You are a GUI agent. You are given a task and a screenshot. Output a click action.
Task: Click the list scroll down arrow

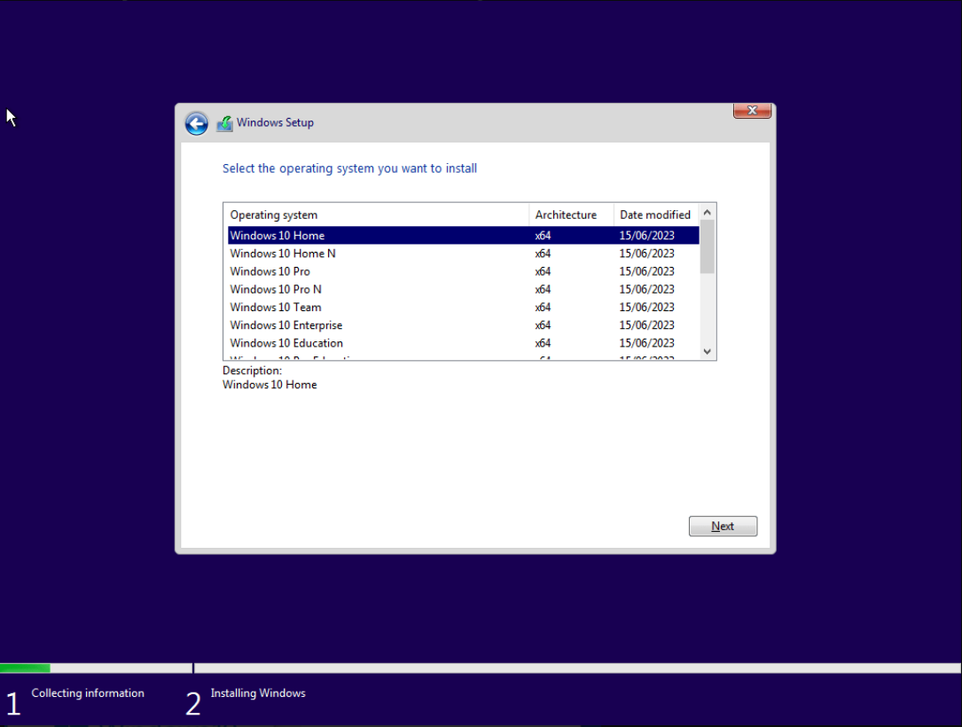click(707, 352)
